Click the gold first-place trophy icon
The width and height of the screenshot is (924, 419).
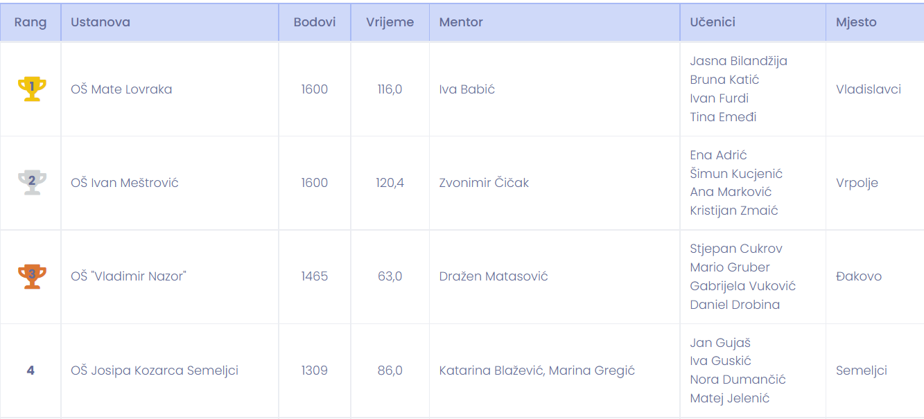click(x=32, y=89)
